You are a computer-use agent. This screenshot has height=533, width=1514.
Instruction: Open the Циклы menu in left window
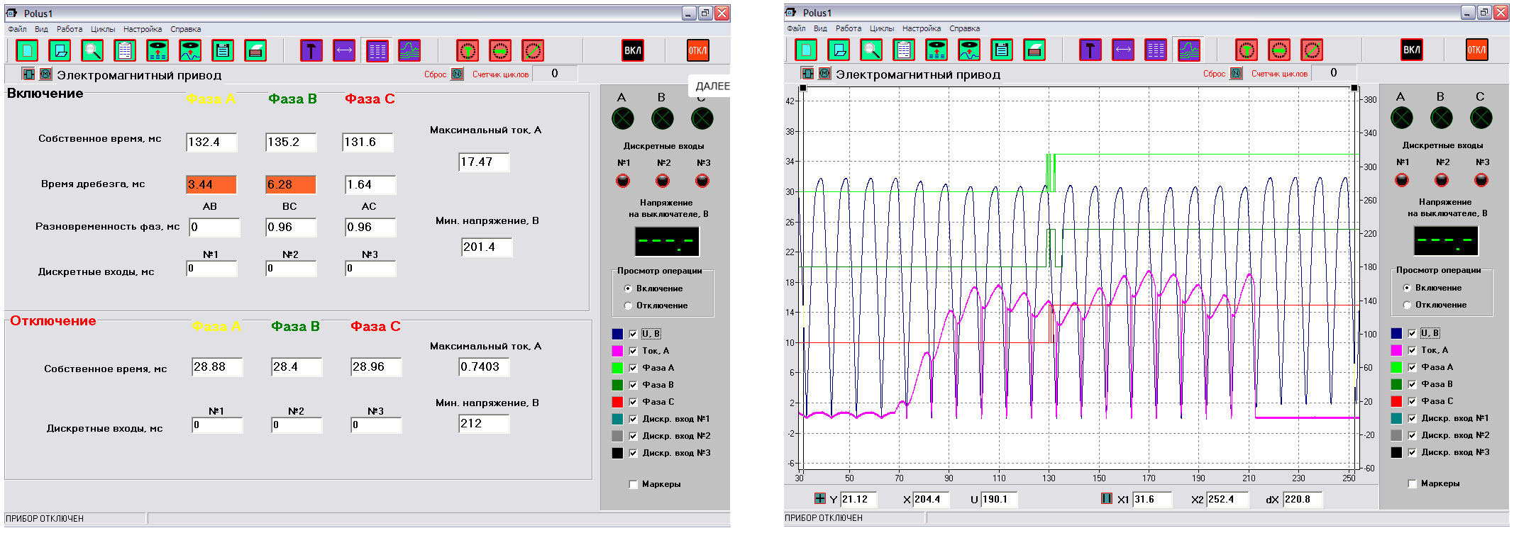pos(103,29)
